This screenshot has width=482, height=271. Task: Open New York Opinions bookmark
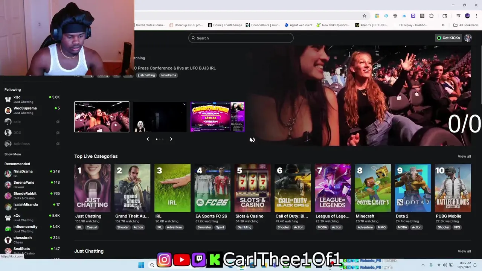[x=333, y=25]
